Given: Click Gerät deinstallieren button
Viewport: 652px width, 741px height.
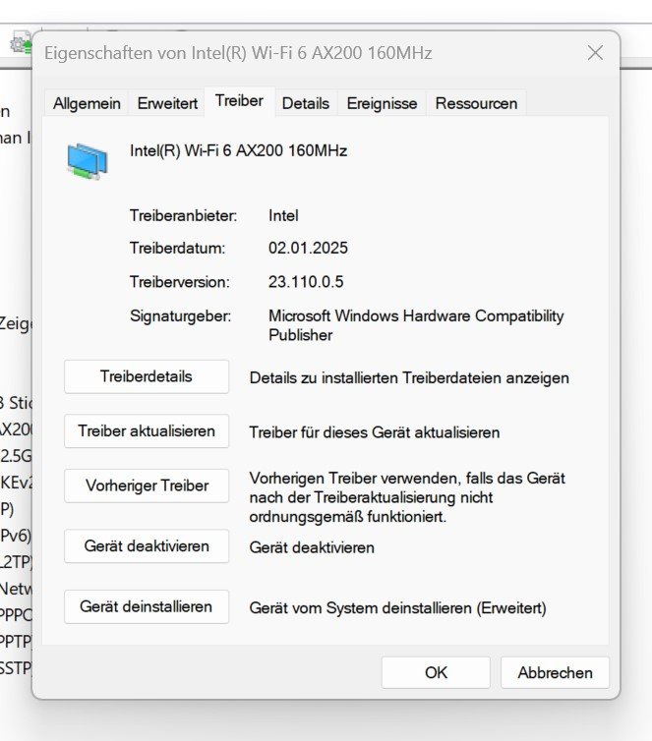Looking at the screenshot, I should click(147, 606).
